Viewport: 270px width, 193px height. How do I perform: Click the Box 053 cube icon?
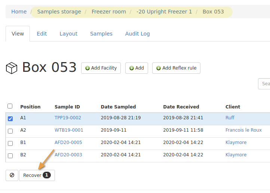tap(12, 68)
